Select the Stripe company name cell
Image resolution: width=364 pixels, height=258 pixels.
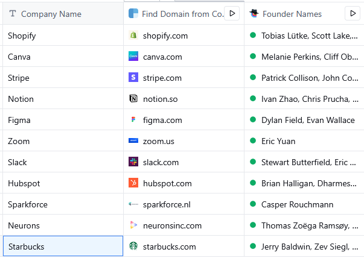pos(63,77)
